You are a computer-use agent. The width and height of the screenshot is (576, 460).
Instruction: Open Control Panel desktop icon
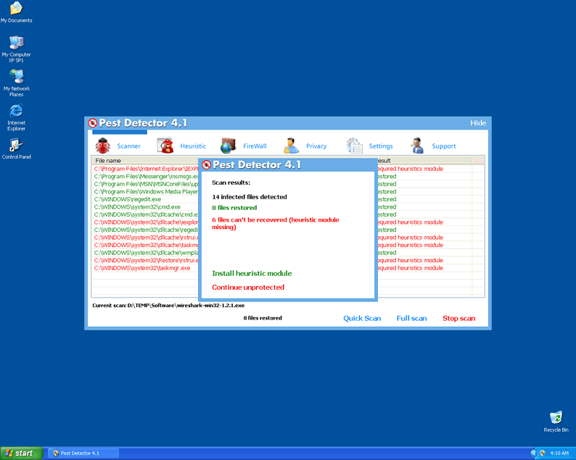click(16, 145)
